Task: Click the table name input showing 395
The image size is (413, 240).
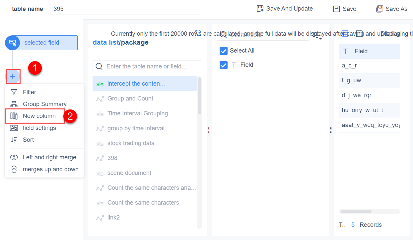Action: point(125,9)
